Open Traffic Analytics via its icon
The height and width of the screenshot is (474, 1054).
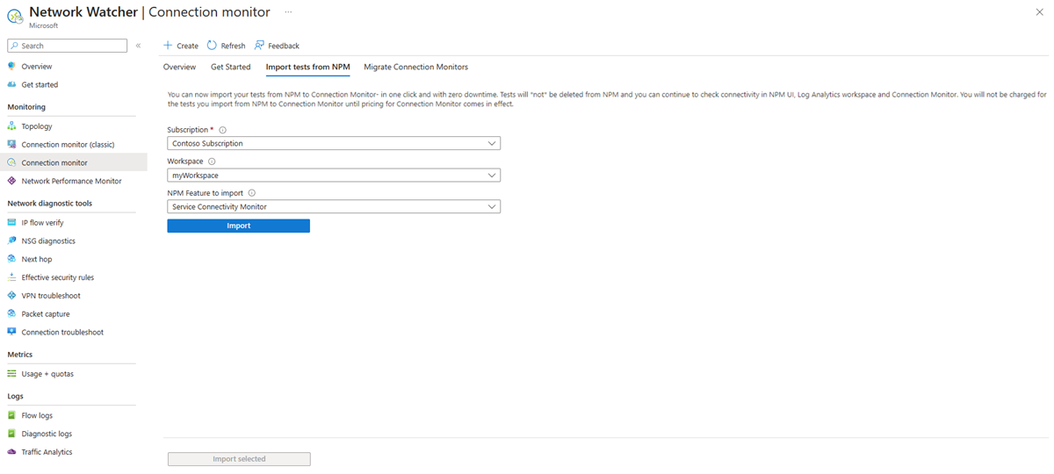[12, 452]
